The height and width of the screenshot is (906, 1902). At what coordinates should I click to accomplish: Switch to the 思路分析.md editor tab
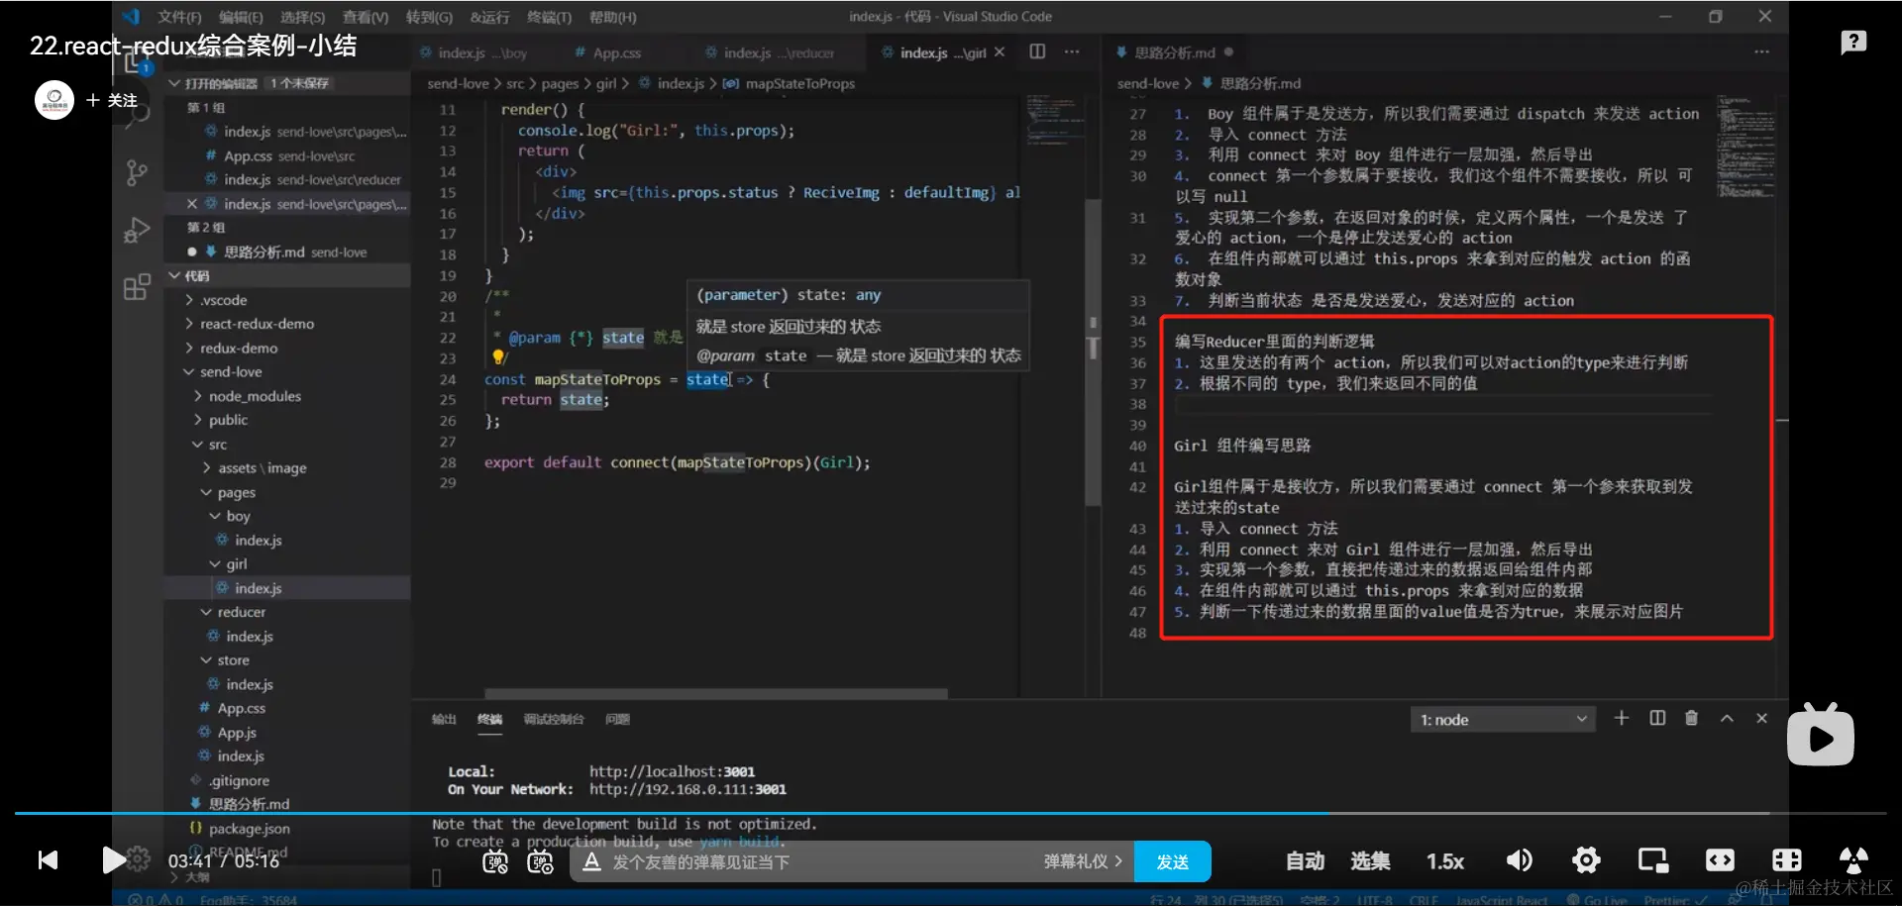click(x=1174, y=52)
